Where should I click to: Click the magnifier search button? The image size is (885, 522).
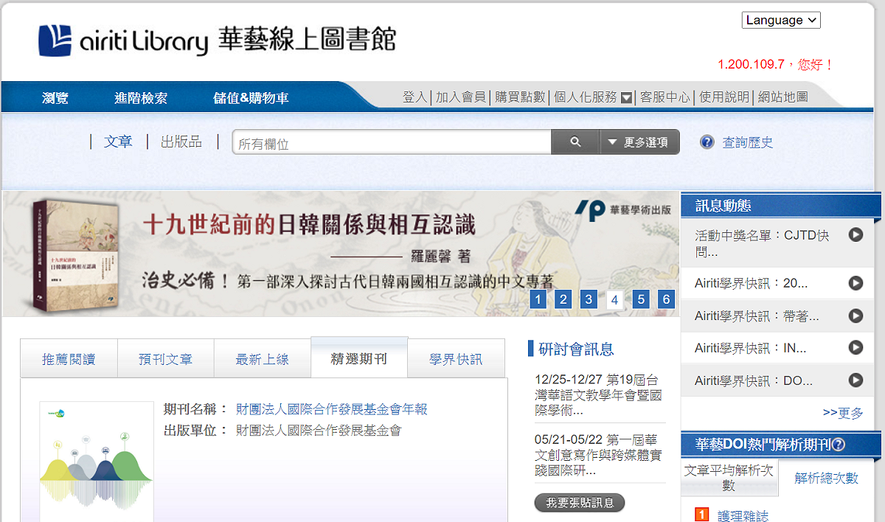575,142
